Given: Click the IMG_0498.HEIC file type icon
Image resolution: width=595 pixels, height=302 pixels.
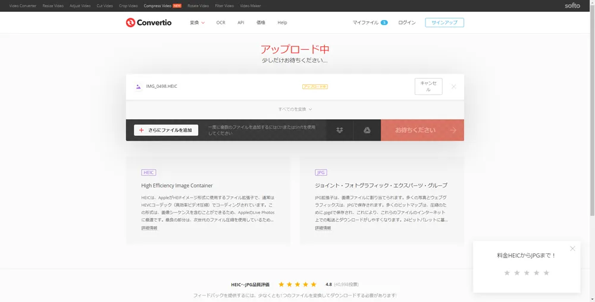Looking at the screenshot, I should 138,87.
